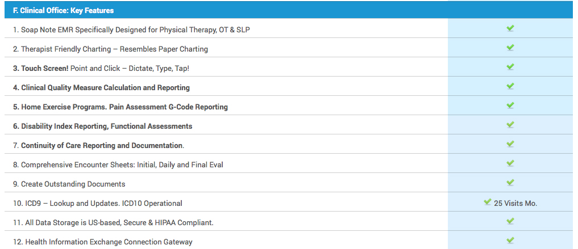Click the checkmark for Soap Note EMR row

click(x=510, y=28)
